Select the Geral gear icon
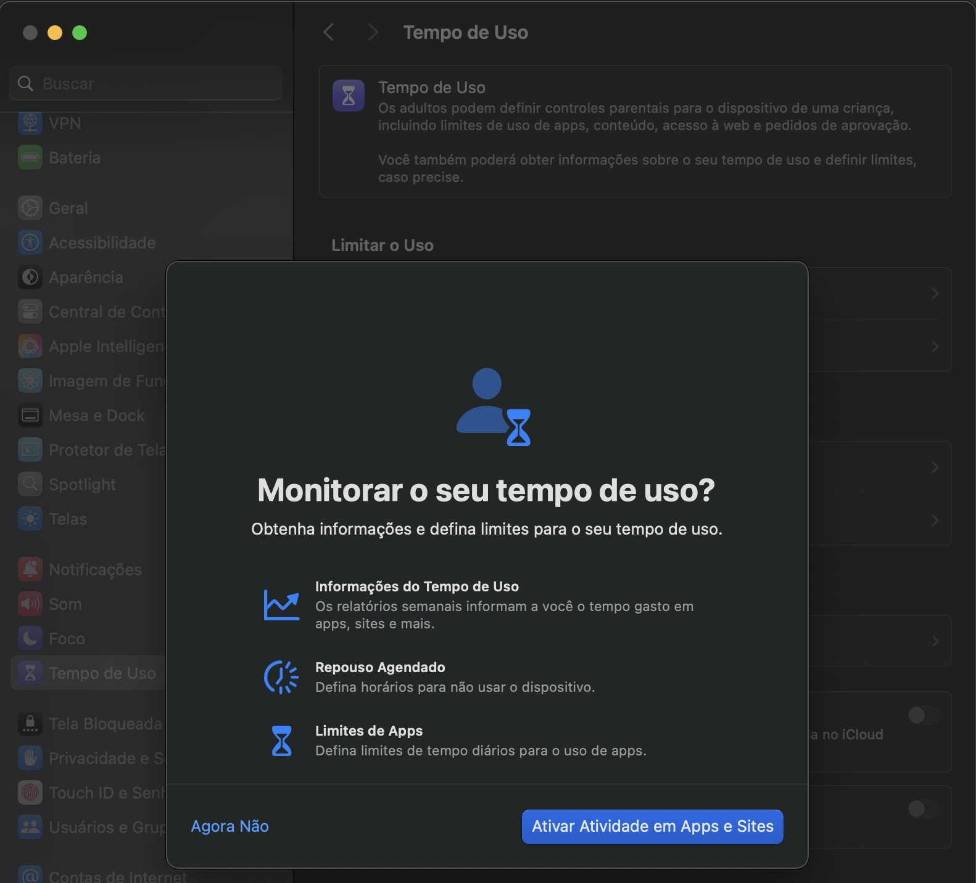976x883 pixels. 30,208
